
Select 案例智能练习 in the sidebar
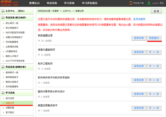point(12,77)
